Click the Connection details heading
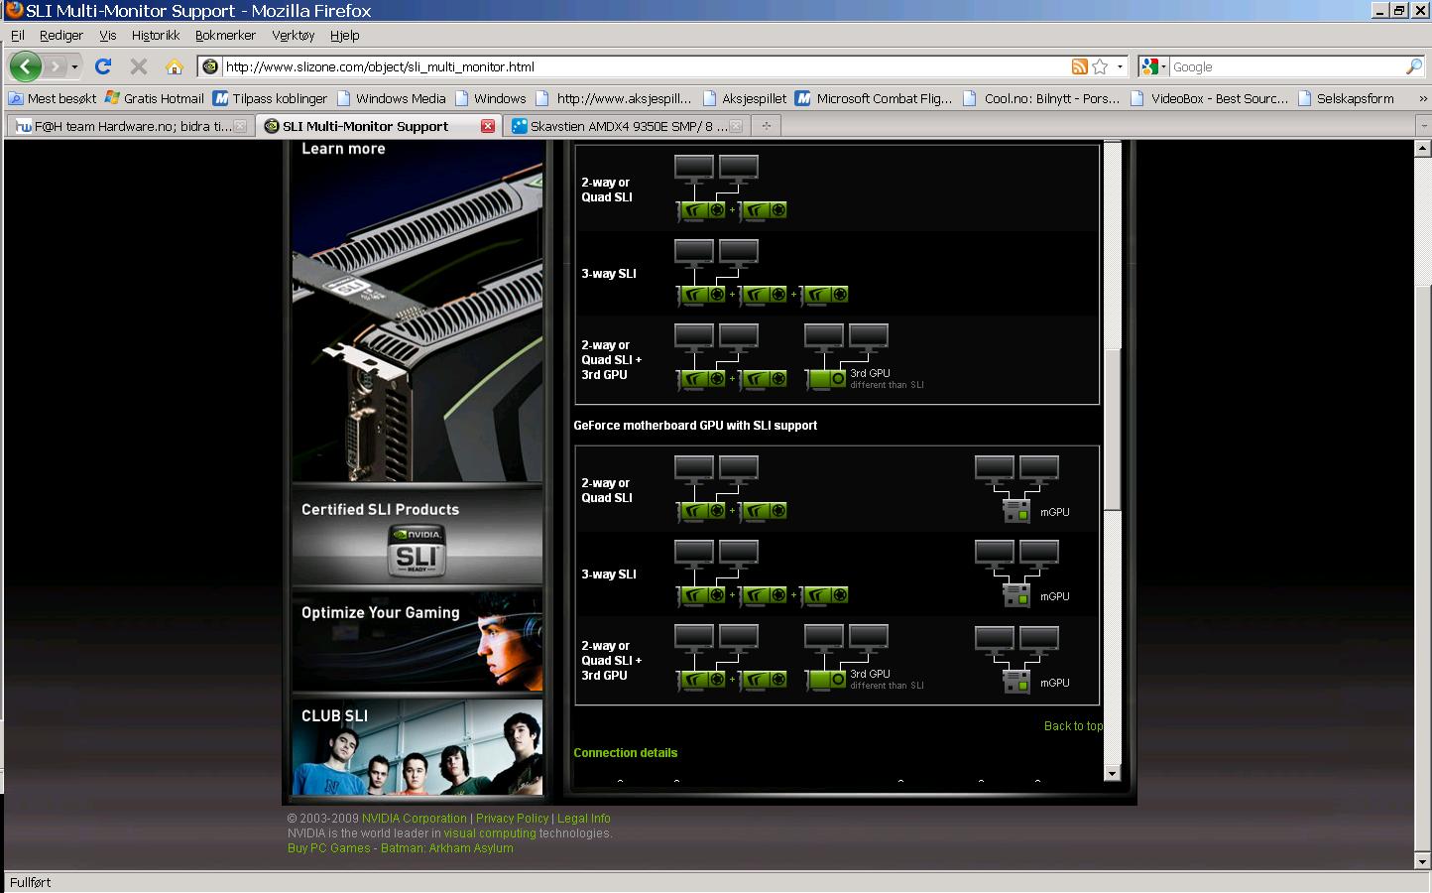The image size is (1432, 893). 625,753
